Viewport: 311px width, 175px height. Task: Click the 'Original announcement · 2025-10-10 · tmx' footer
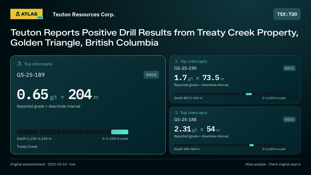tap(43, 164)
